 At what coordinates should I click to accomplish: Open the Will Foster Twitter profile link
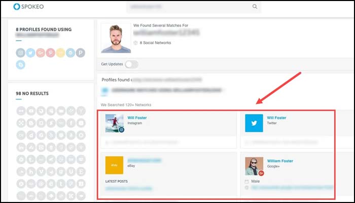click(x=276, y=118)
